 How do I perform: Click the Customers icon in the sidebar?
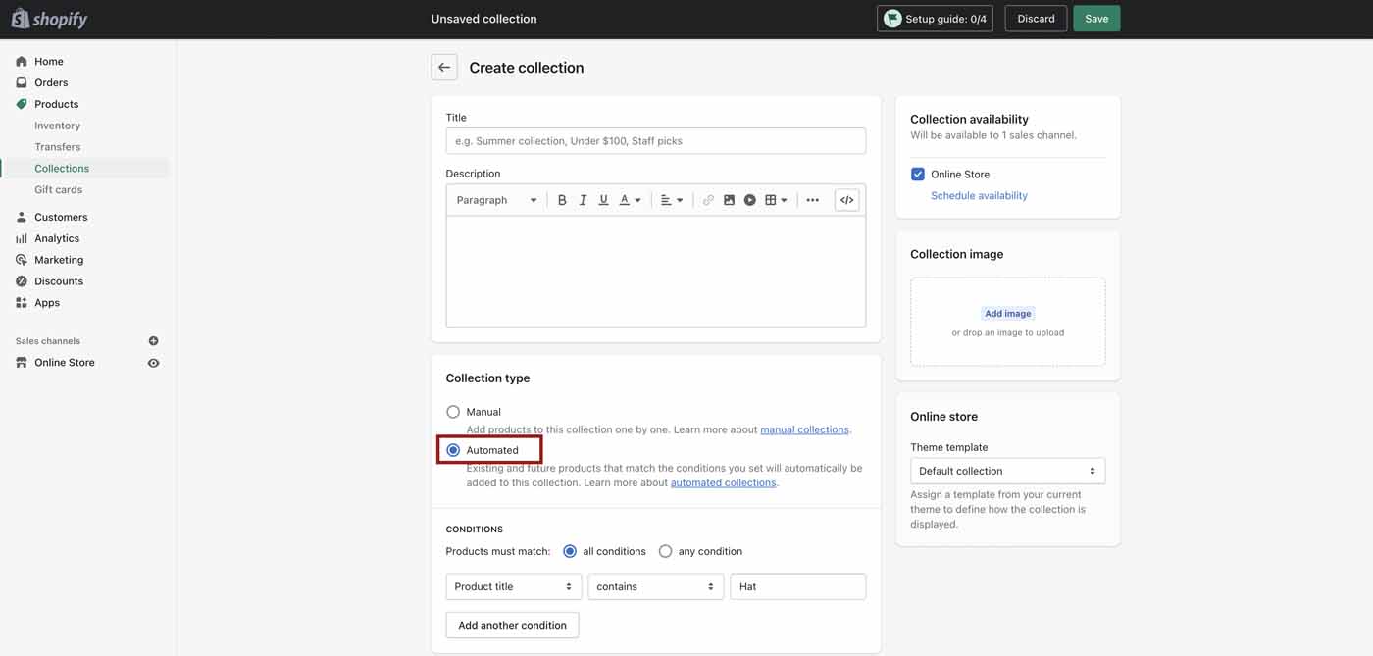pos(22,217)
